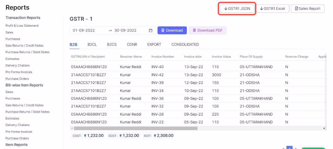333x149 pixels.
Task: Click the GSTR1 JSON download button
Action: coord(237,9)
